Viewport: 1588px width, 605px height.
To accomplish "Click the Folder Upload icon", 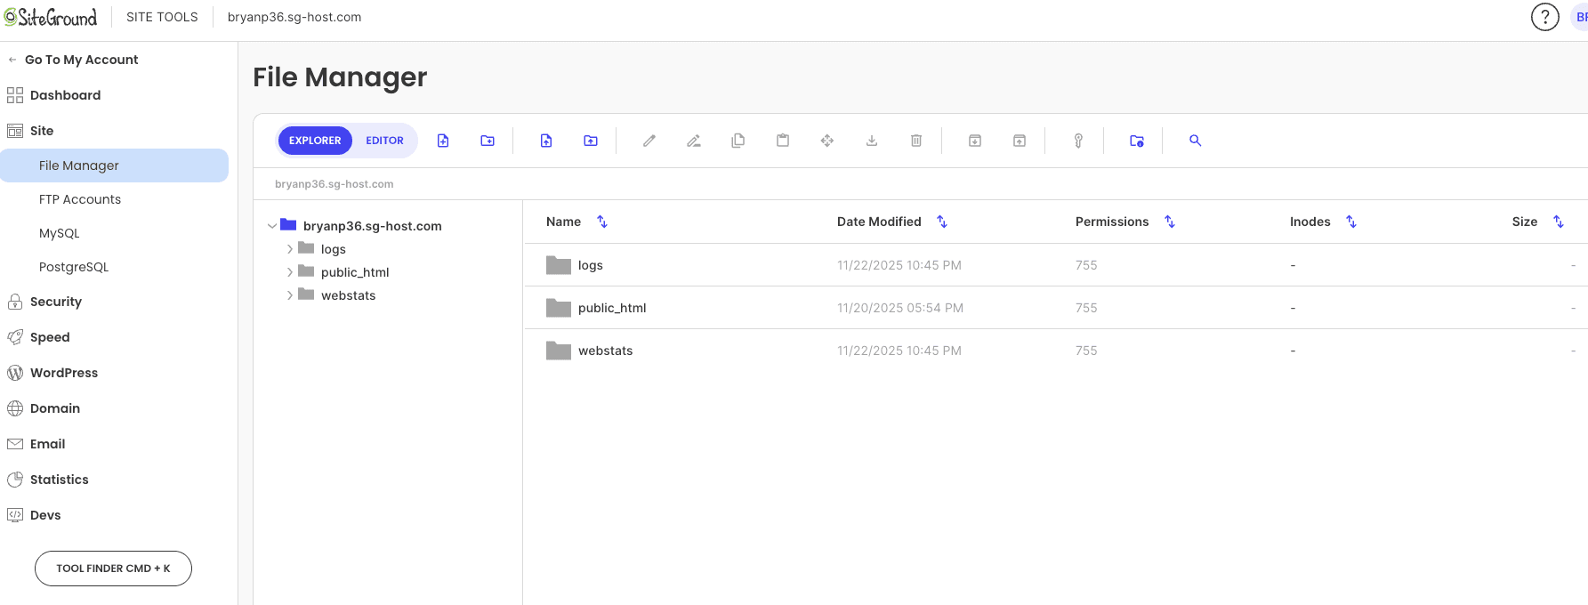I will 591,141.
